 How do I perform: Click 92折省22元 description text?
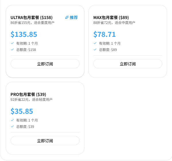[x=31, y=100]
